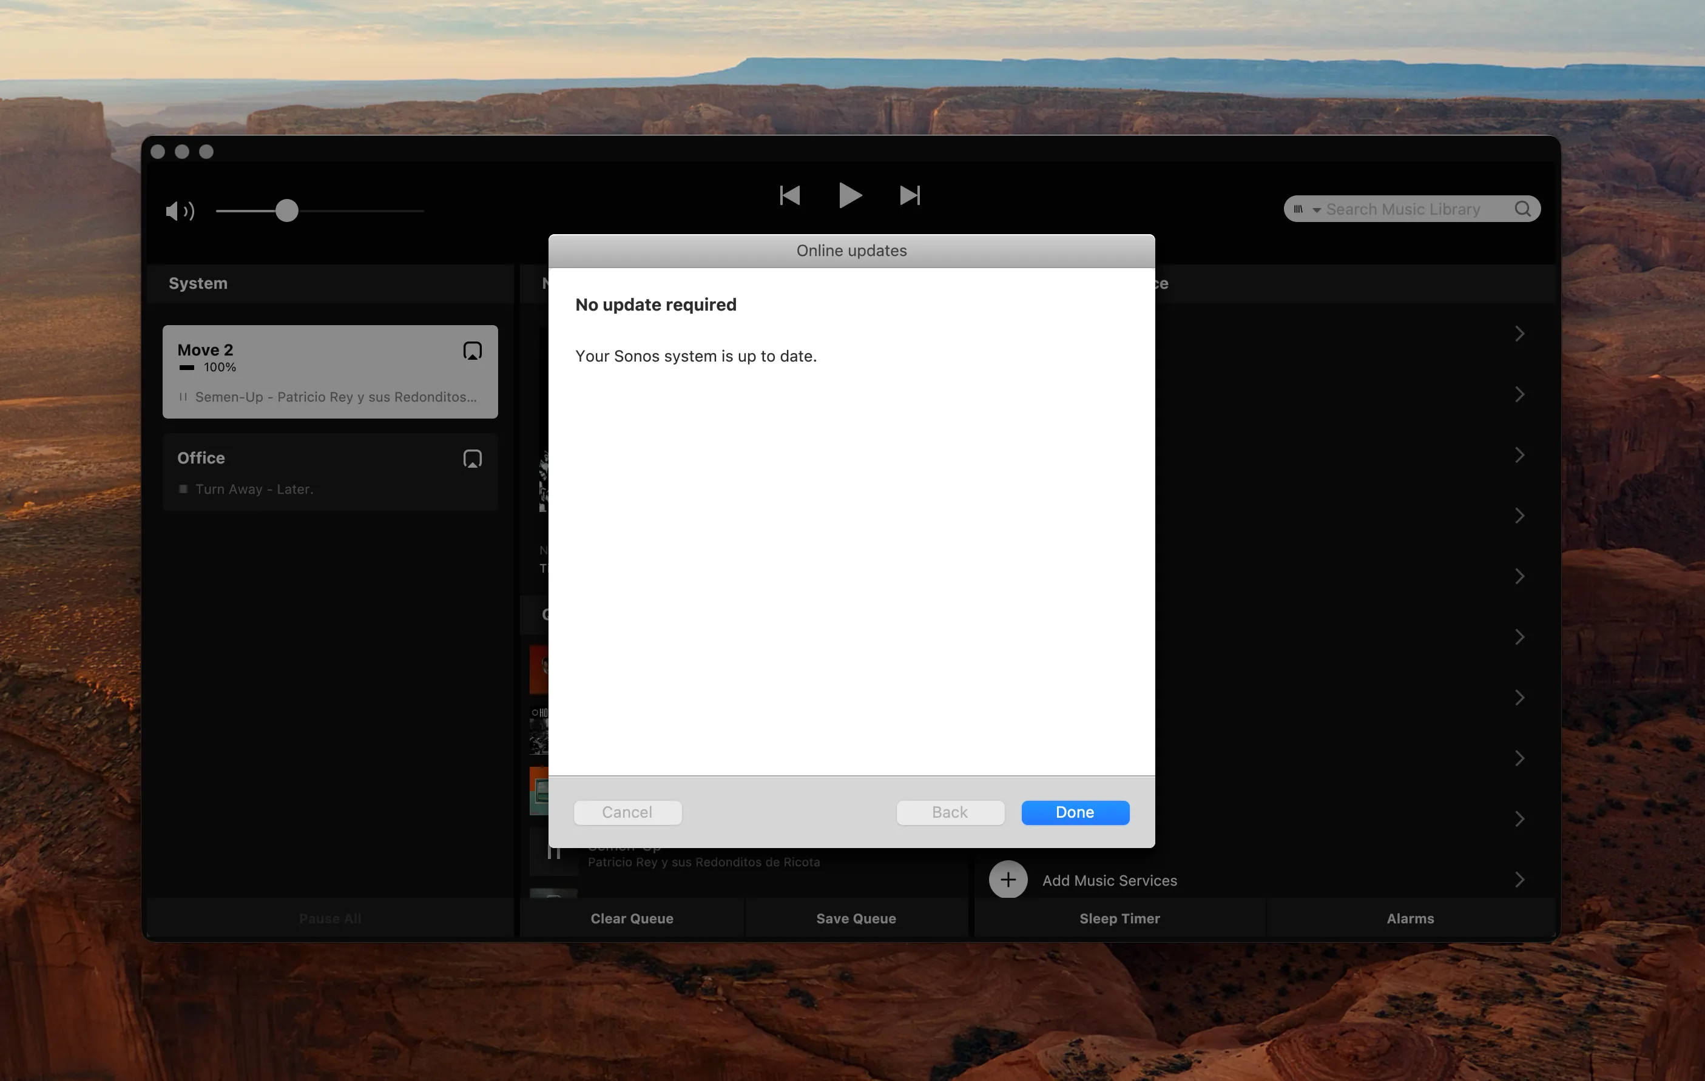Adjust the volume slider knob
This screenshot has height=1081, width=1705.
pos(287,211)
